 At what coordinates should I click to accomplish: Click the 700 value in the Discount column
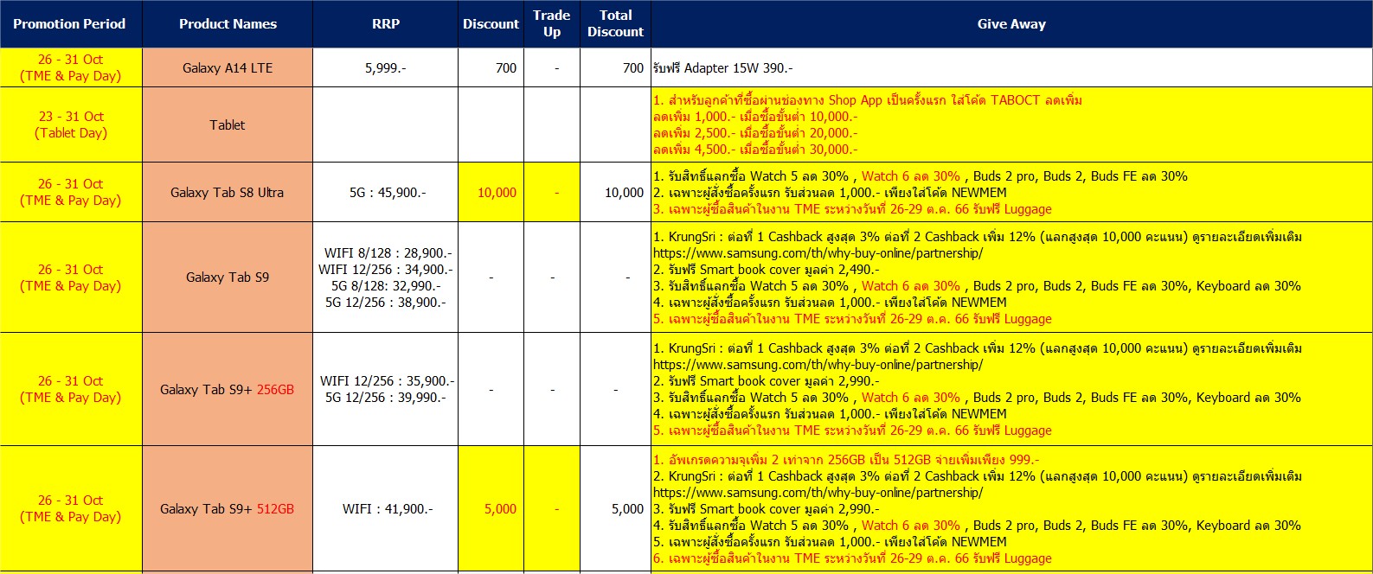tap(491, 67)
